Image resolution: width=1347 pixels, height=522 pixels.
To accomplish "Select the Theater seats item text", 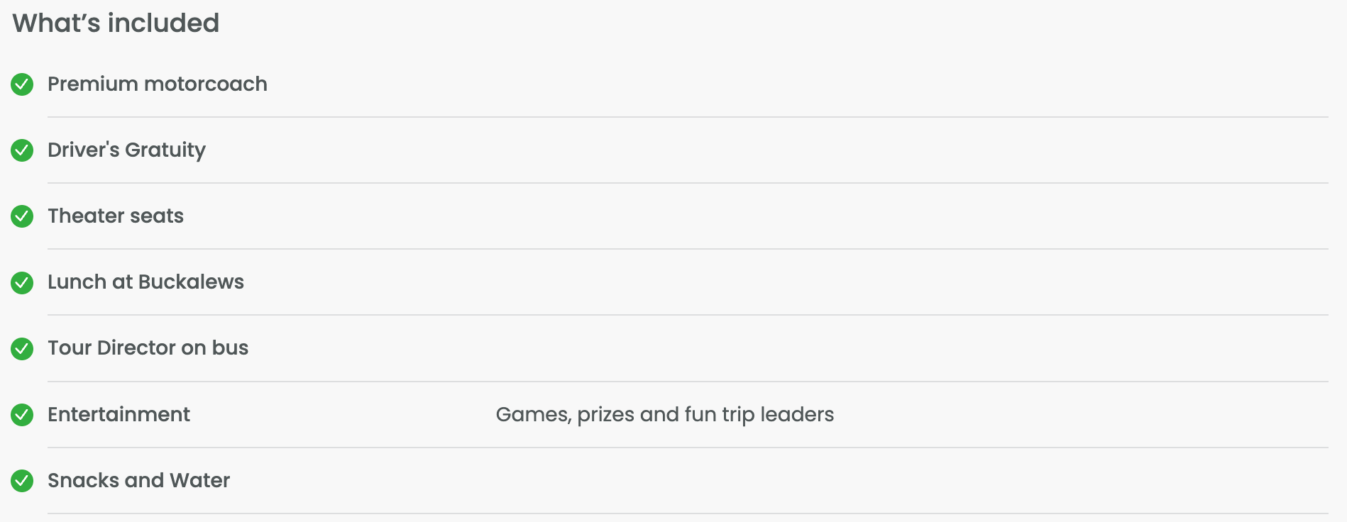I will [116, 216].
